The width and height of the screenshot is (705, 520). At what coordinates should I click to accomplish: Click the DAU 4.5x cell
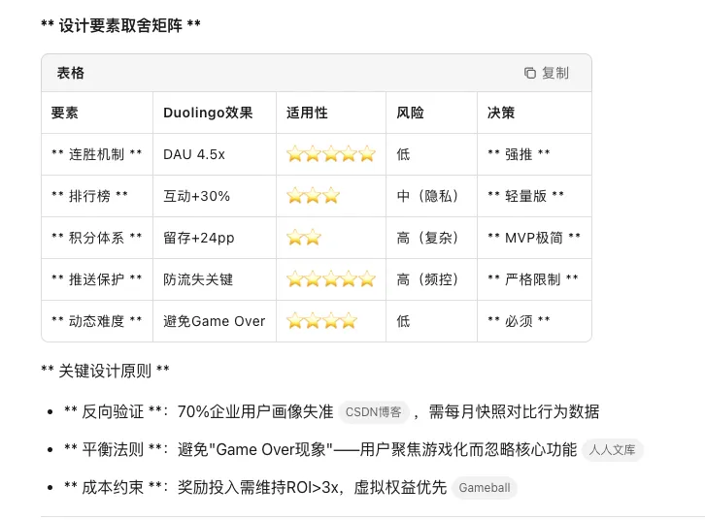(x=215, y=154)
